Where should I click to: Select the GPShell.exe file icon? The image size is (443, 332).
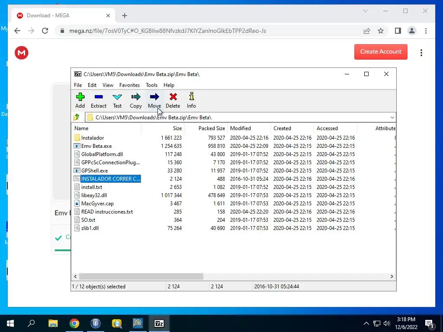click(77, 170)
